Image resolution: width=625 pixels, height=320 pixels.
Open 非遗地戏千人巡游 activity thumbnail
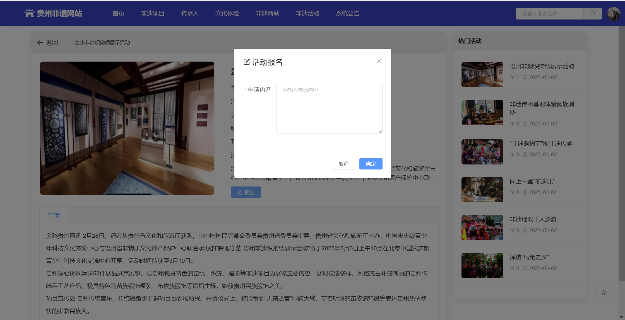pos(482,227)
